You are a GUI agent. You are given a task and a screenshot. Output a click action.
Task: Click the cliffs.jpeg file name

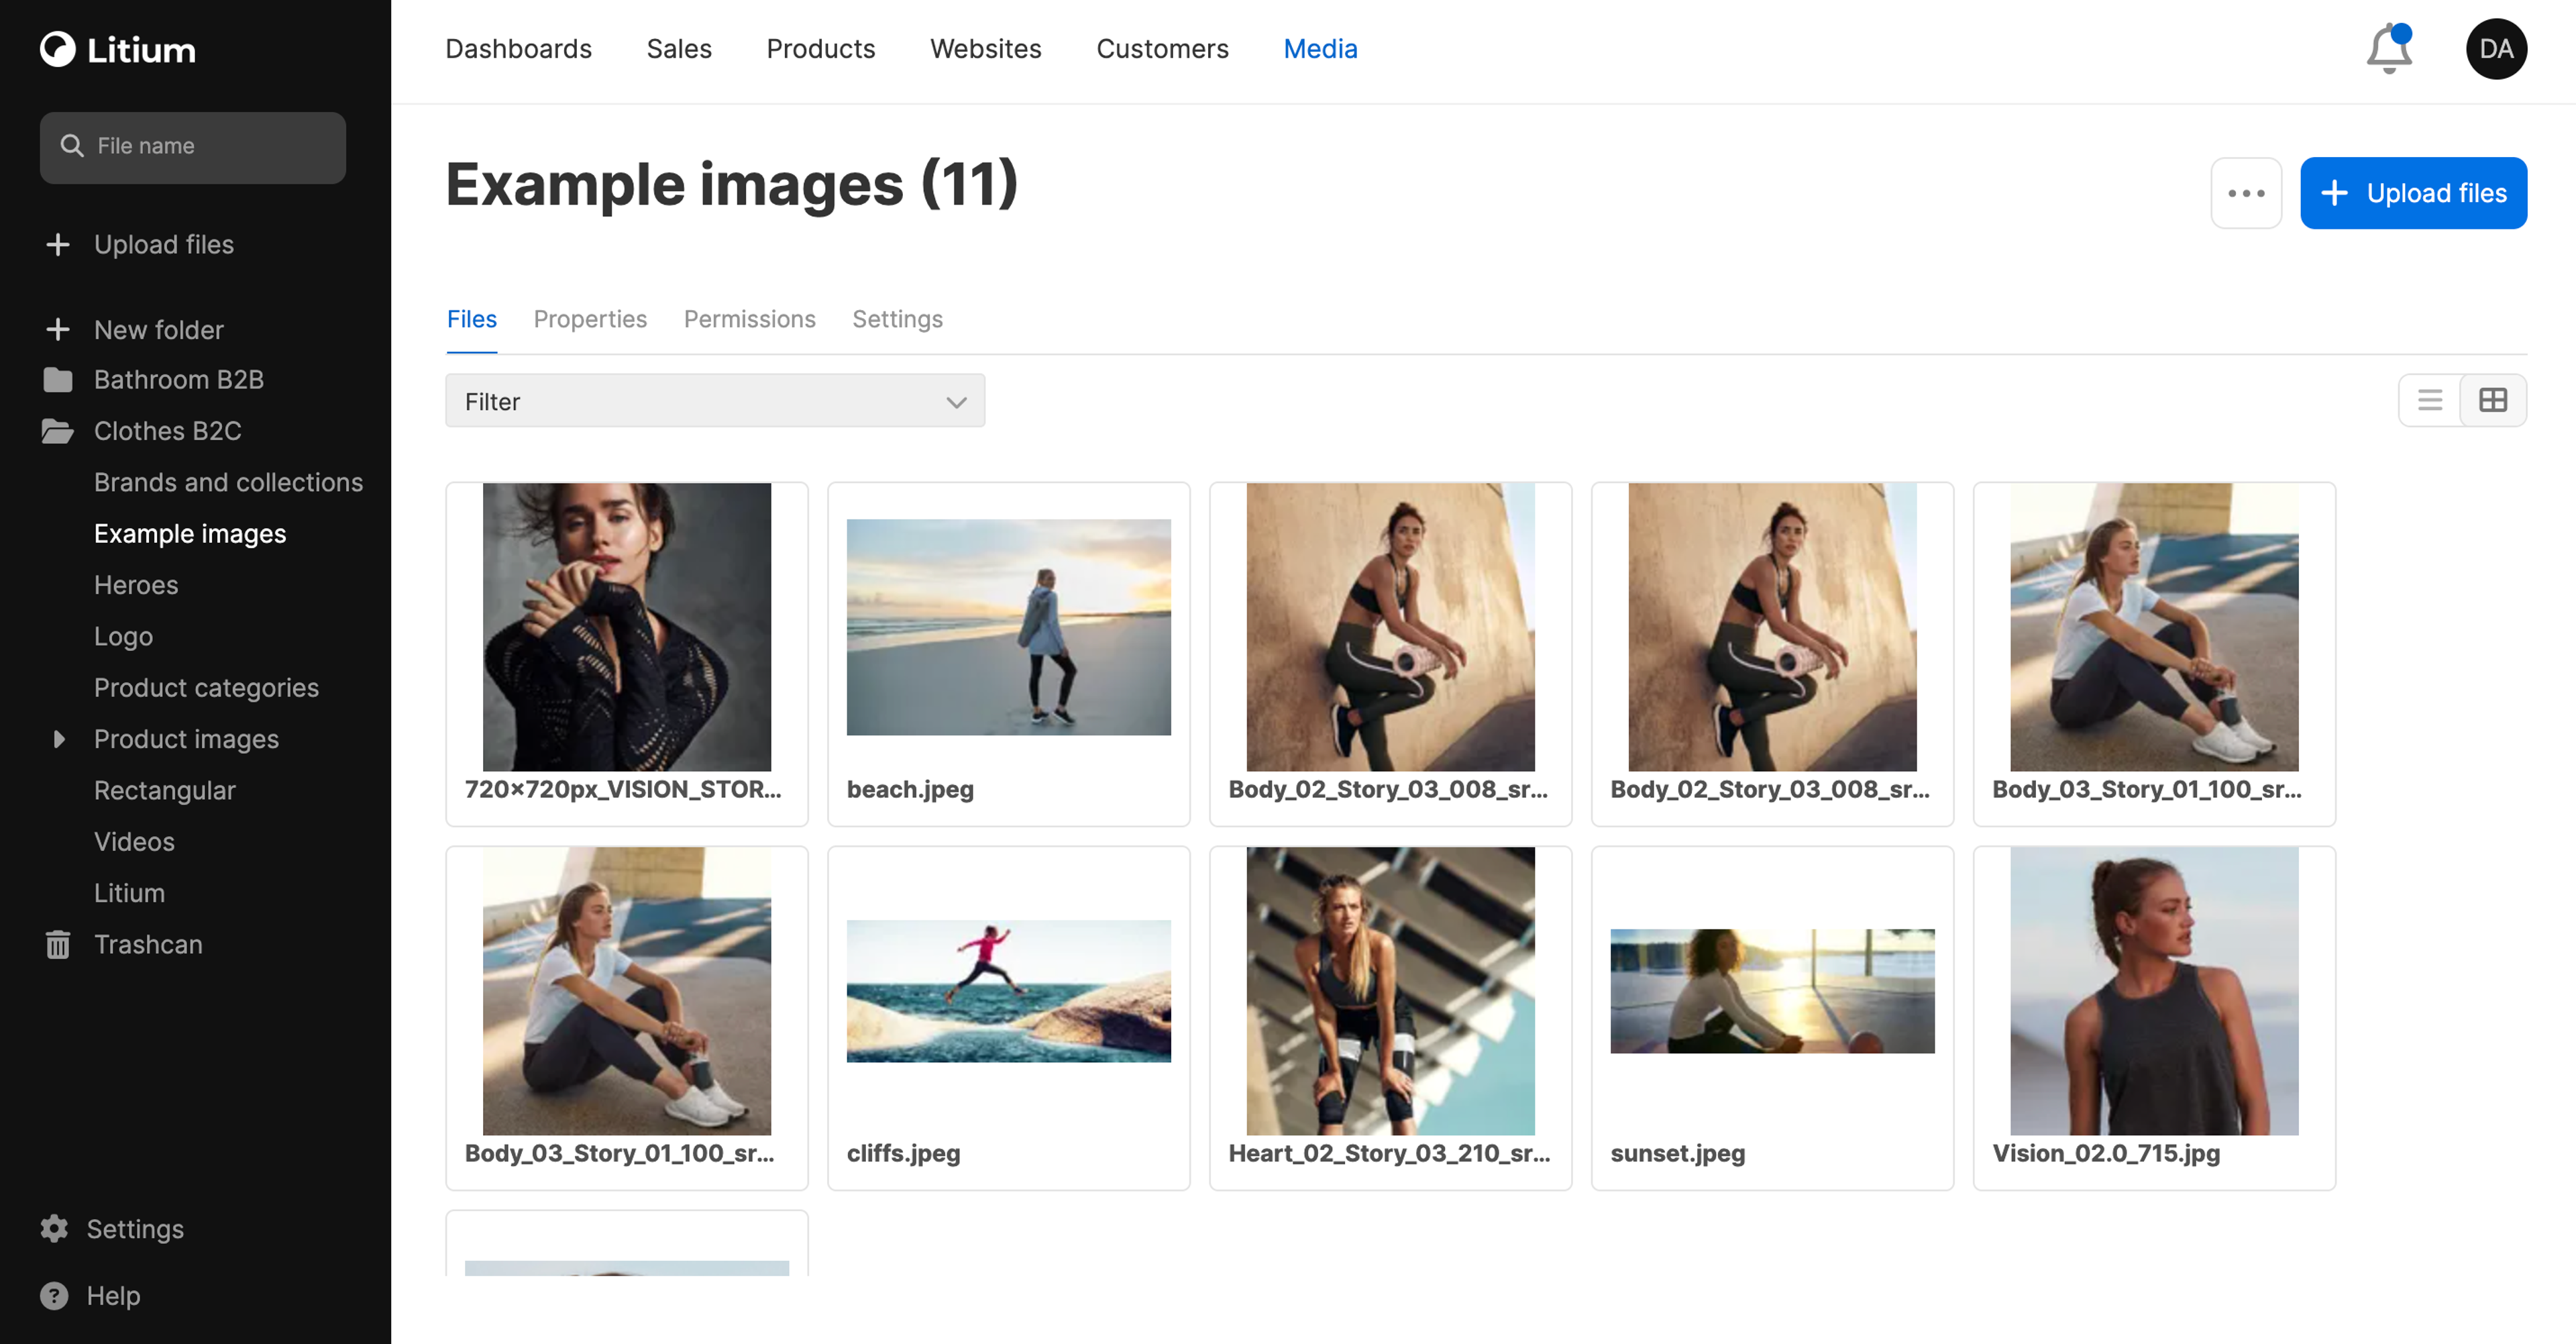[903, 1153]
